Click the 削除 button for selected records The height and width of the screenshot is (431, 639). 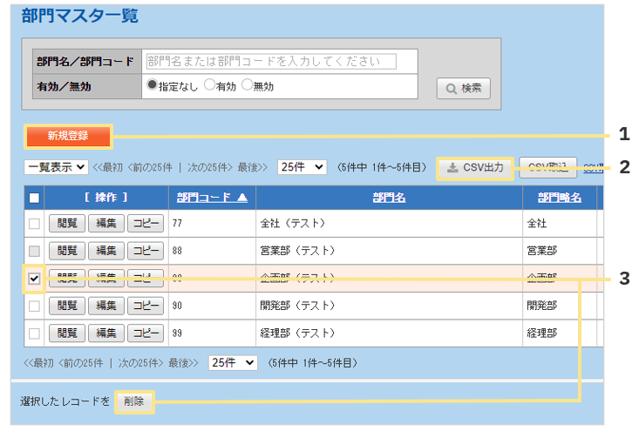click(x=133, y=401)
